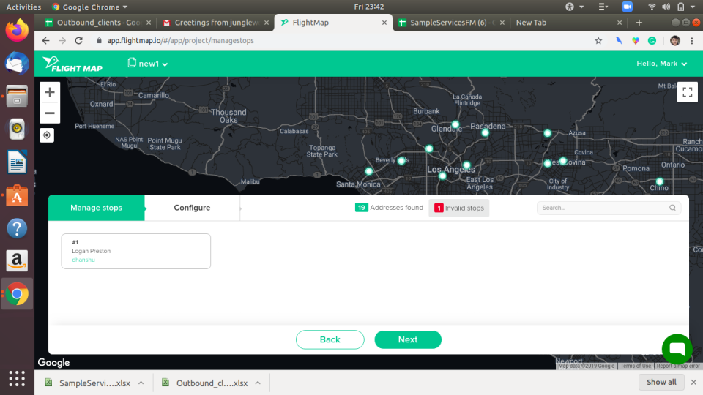Reload the current page
The width and height of the screenshot is (703, 395).
79,41
